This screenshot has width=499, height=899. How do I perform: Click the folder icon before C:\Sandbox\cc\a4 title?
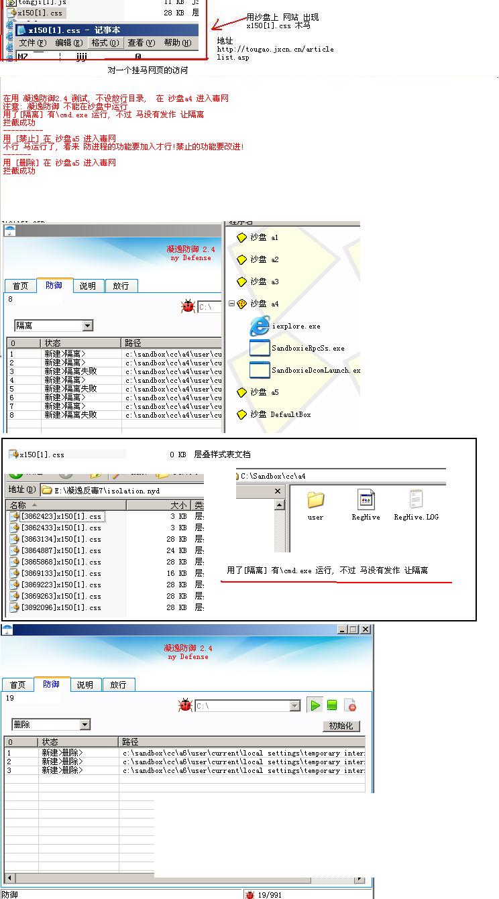237,476
